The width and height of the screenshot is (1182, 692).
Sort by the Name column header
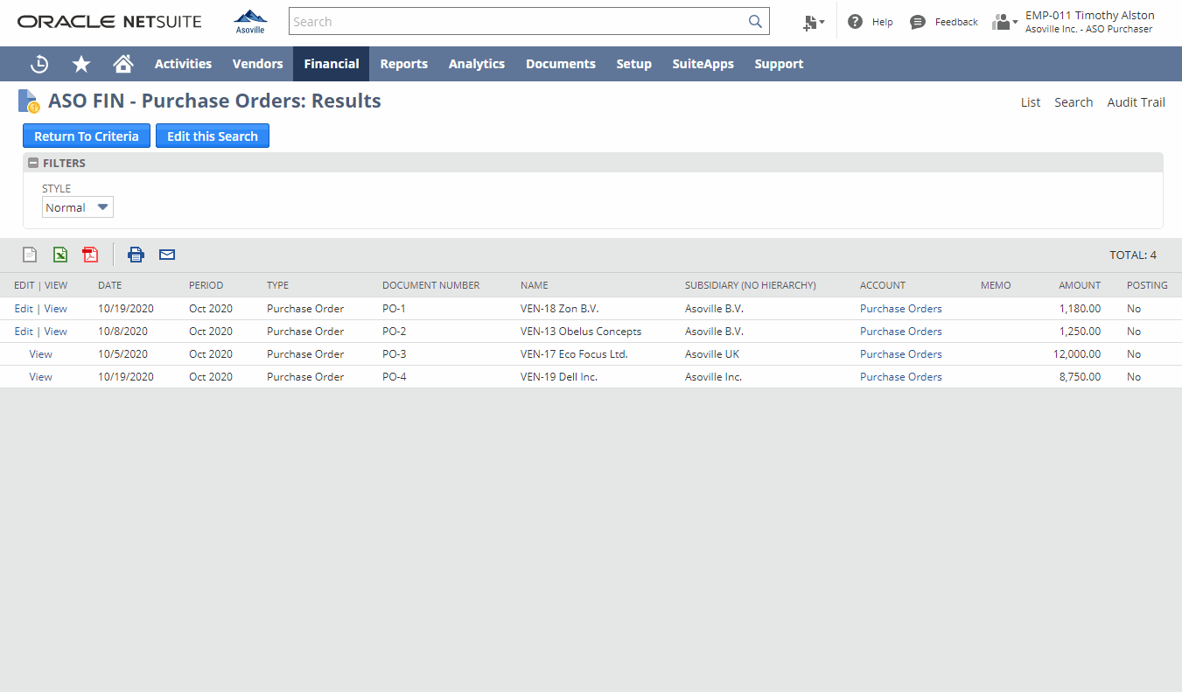tap(535, 285)
